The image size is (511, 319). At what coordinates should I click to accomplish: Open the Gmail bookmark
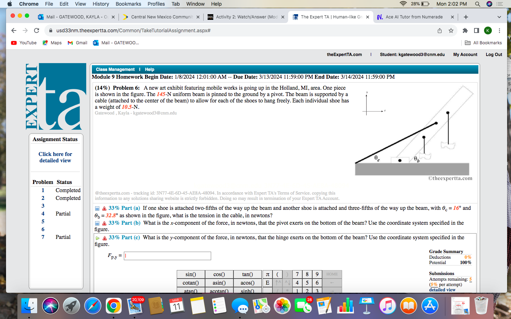click(x=77, y=43)
